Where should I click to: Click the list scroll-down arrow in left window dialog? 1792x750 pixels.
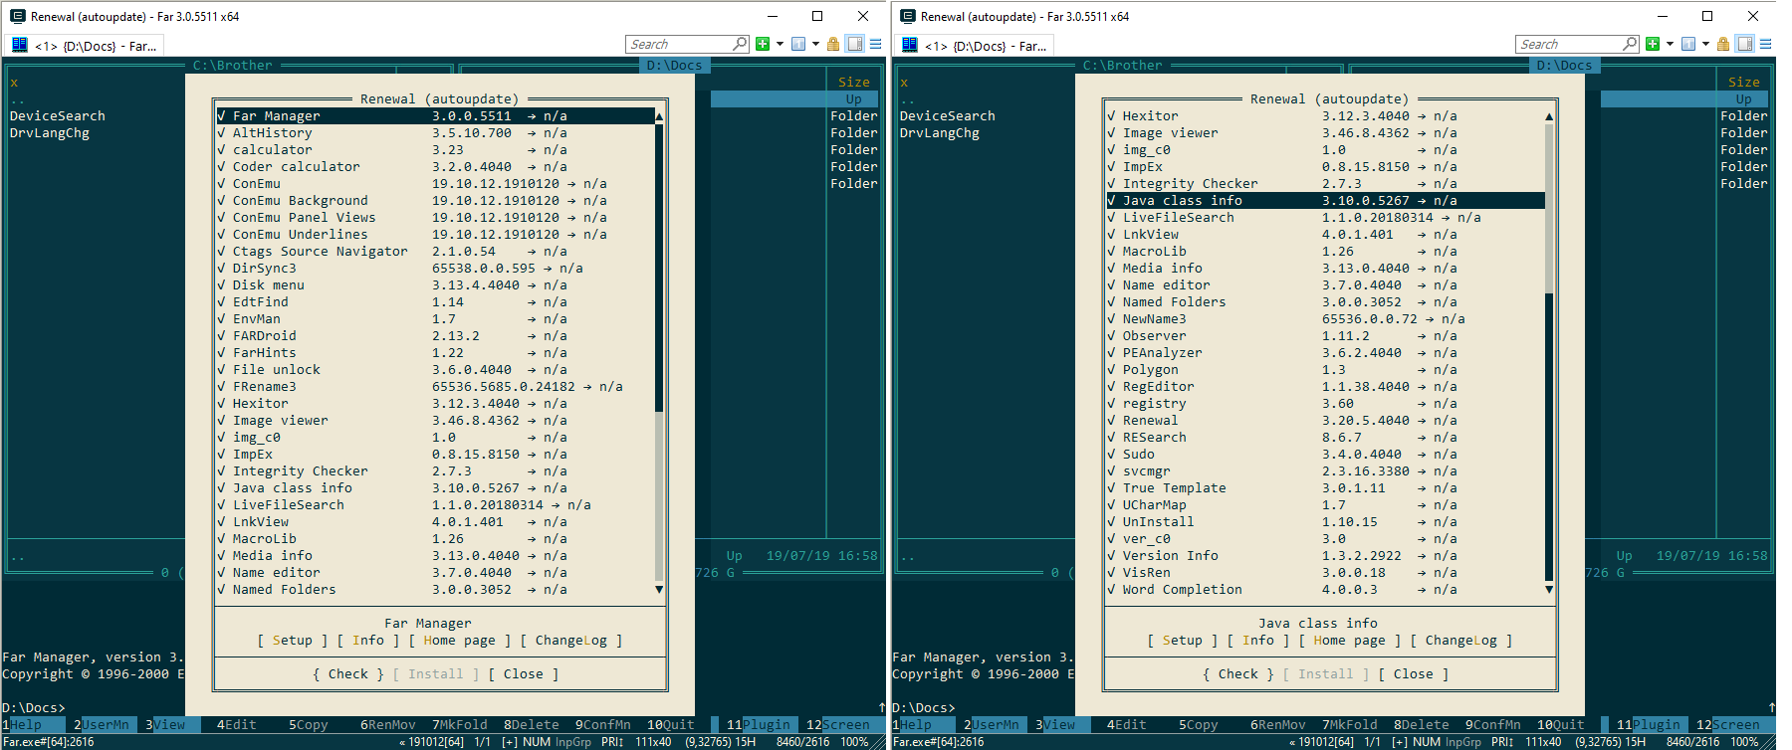659,590
